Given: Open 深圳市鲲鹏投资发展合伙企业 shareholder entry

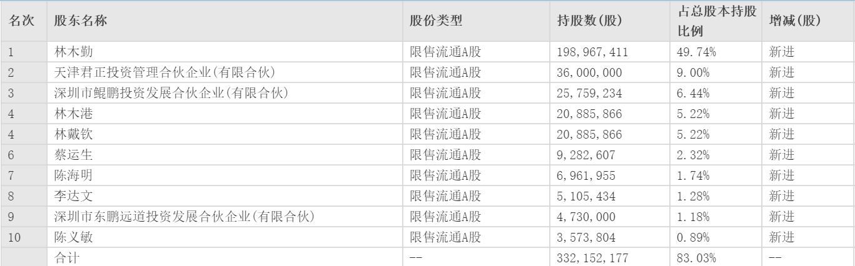Looking at the screenshot, I should coord(166,93).
